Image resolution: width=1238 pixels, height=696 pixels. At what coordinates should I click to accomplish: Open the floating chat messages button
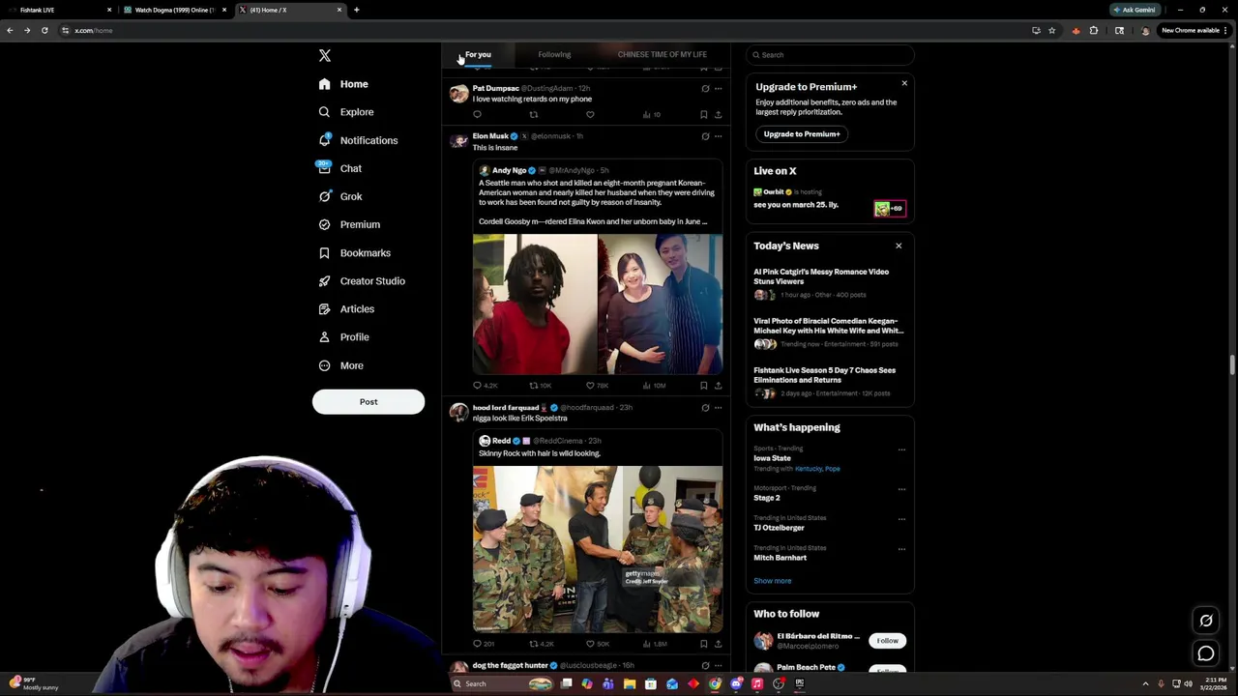click(x=1206, y=654)
